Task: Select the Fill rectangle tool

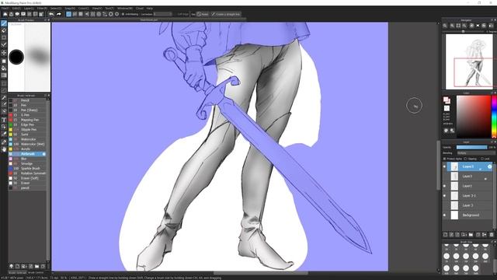Action: coord(4,61)
